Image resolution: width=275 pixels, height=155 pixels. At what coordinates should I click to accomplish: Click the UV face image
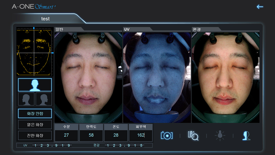[x=157, y=77]
